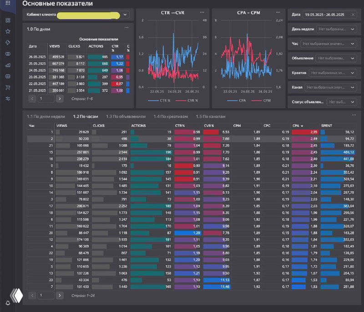Viewport: 364px width, 312px height.
Task: Open three-dot menu of CPA – CPM chart
Action: pos(278,12)
